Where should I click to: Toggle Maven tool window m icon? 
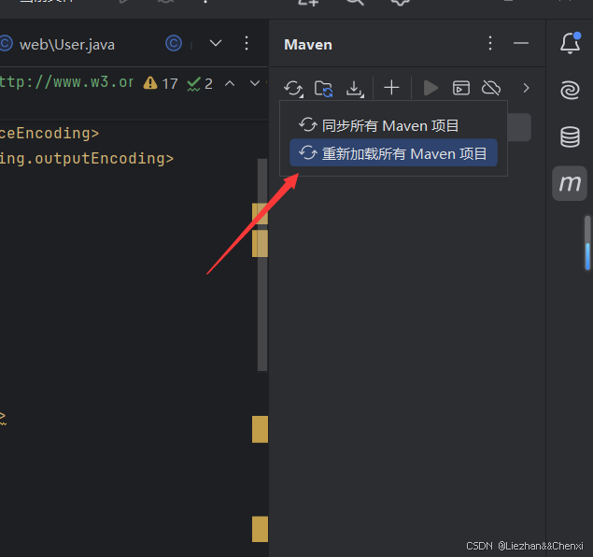tap(570, 183)
